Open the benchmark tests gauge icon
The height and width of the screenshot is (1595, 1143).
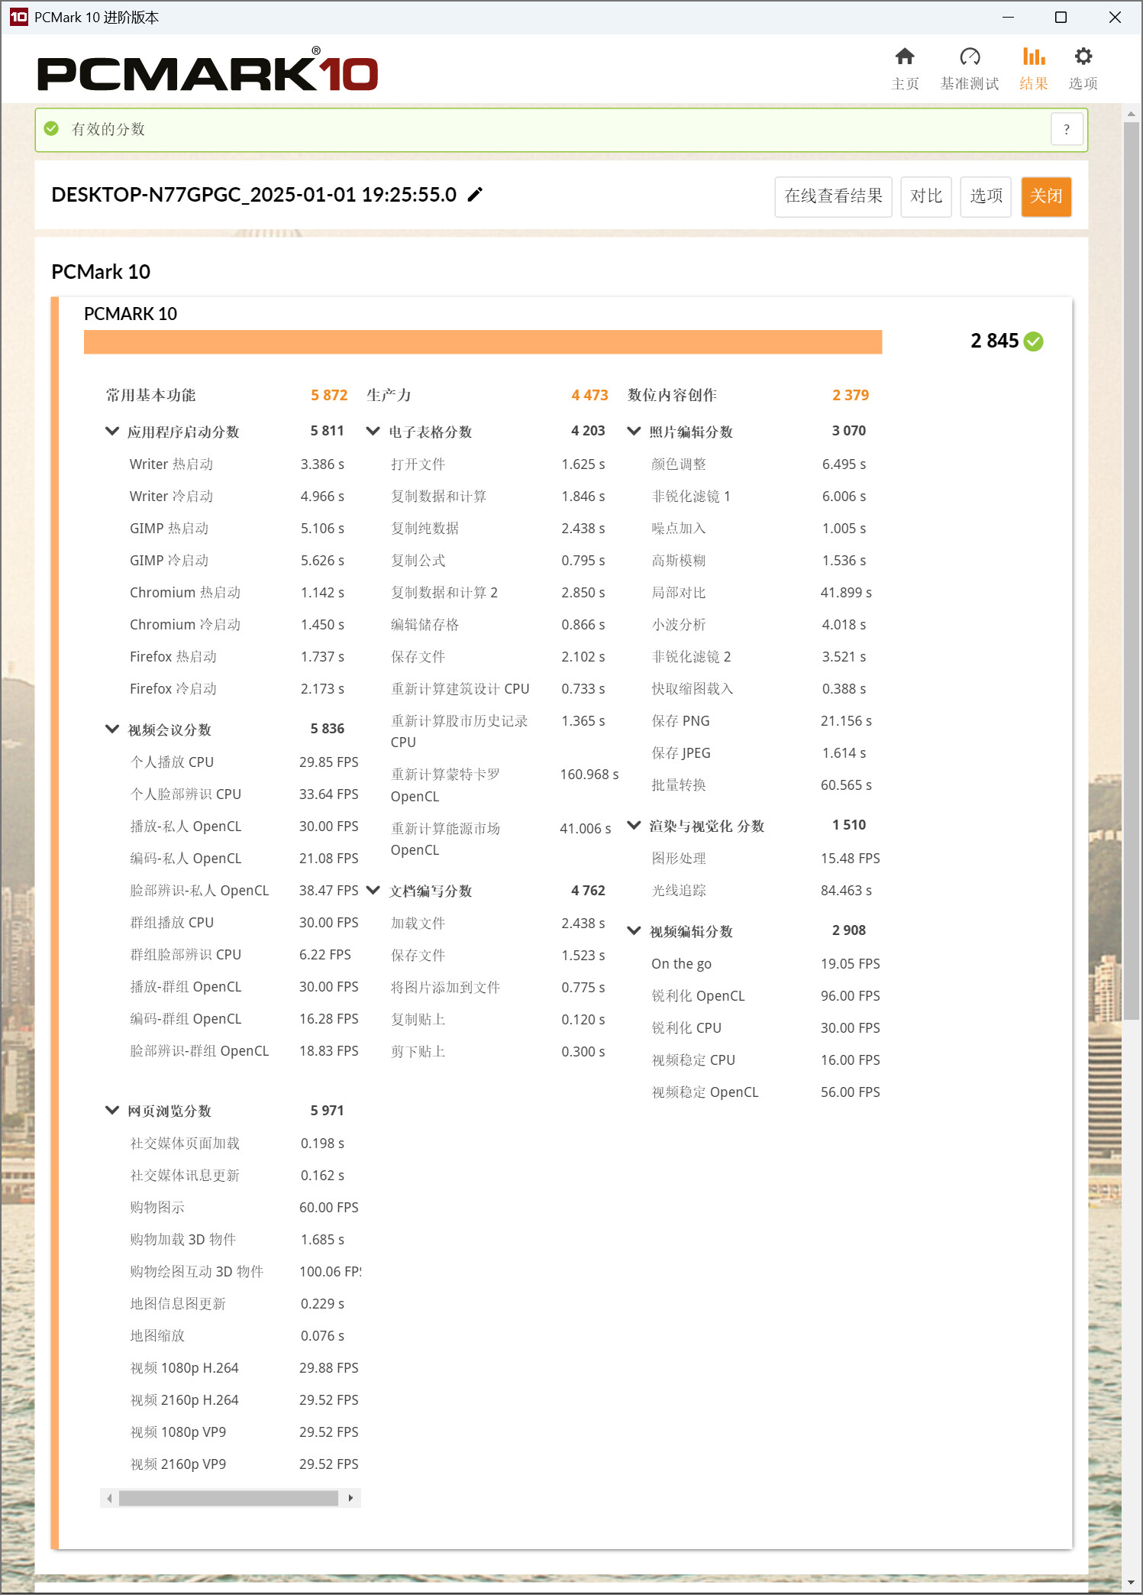pyautogui.click(x=970, y=57)
